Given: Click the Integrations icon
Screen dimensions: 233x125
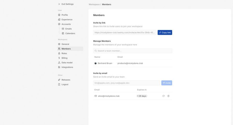Looking at the screenshot, I should pos(59,67).
